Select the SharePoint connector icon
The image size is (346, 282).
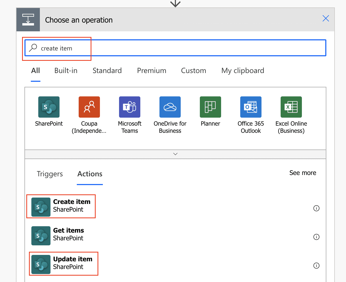pyautogui.click(x=49, y=107)
